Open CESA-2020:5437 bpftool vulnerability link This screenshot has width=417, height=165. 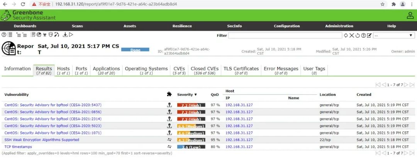click(x=53, y=105)
